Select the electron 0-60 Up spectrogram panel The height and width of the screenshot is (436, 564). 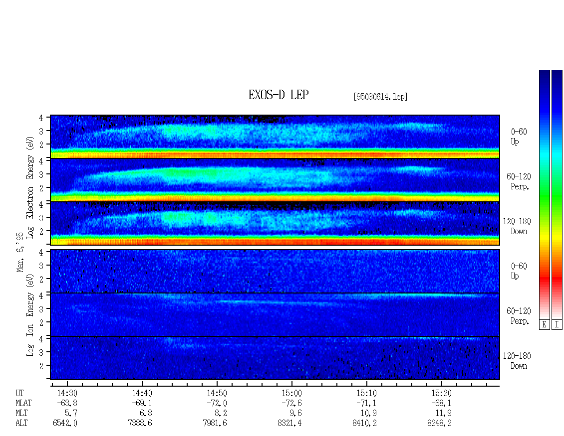coord(275,137)
